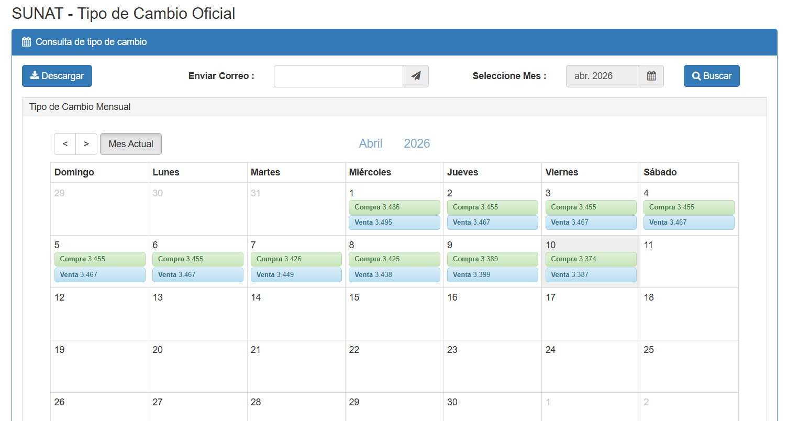
Task: Click the paper plane send email icon
Action: (416, 76)
